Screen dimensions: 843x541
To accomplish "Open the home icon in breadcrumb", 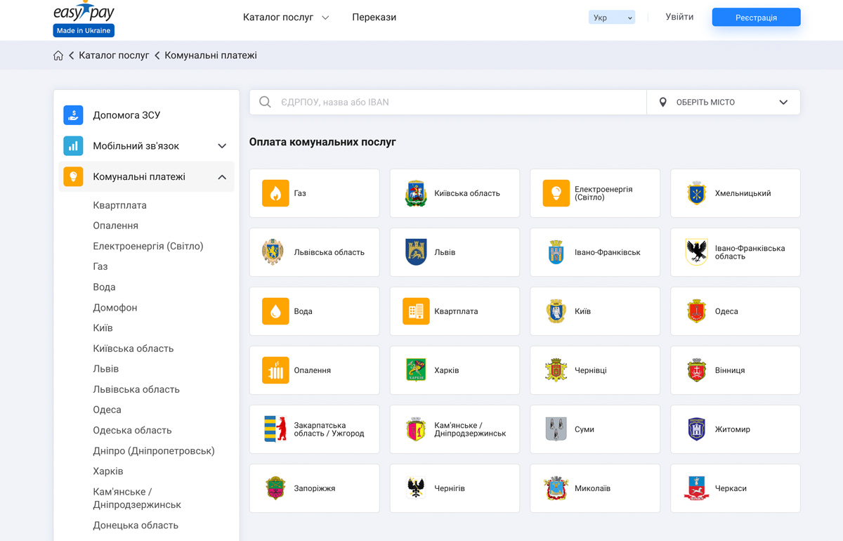I will click(58, 55).
